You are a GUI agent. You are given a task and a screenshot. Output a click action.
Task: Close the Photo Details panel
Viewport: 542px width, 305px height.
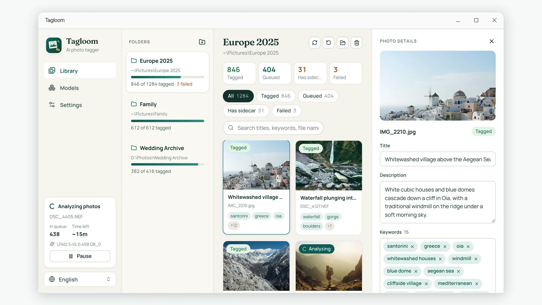pos(492,41)
